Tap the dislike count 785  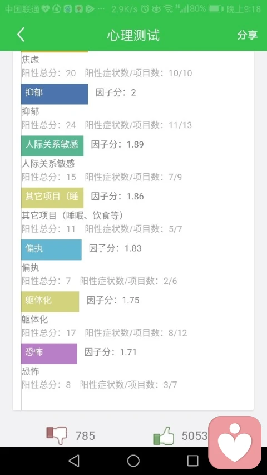[x=85, y=435]
